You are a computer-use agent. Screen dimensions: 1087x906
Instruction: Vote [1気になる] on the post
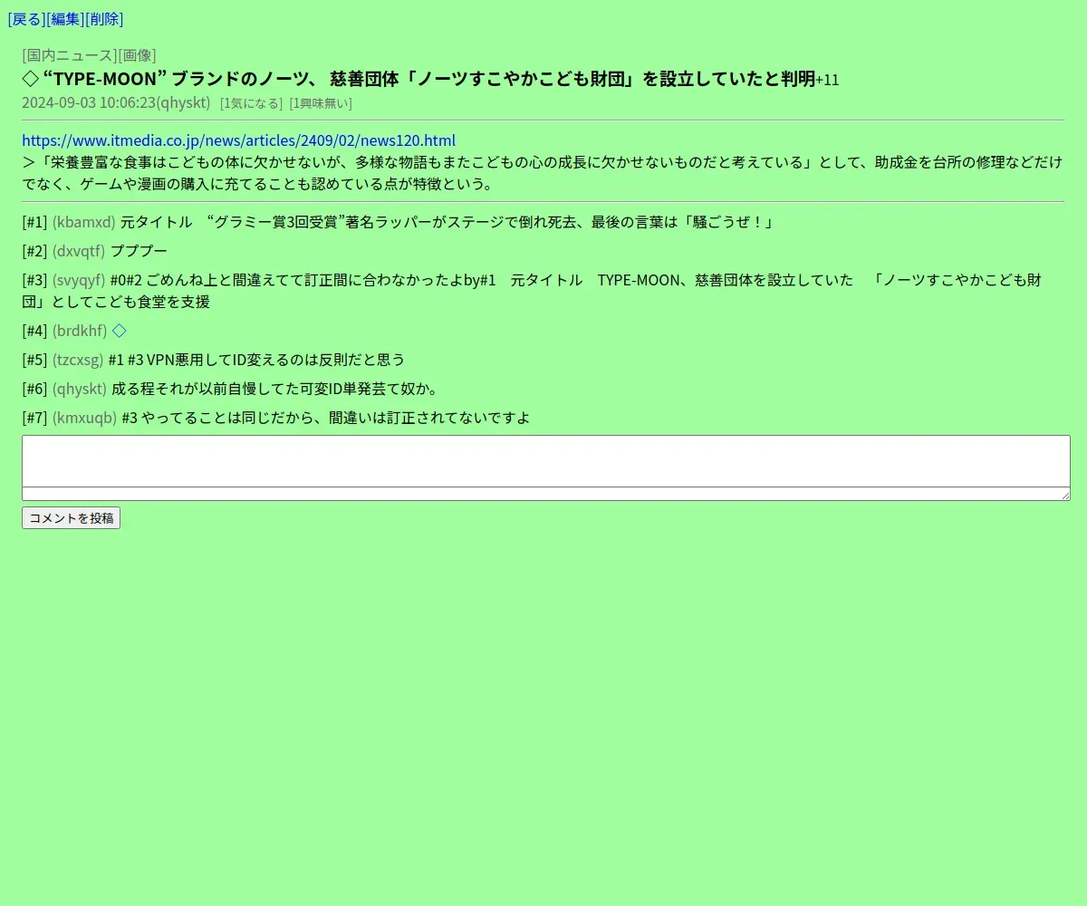(251, 103)
